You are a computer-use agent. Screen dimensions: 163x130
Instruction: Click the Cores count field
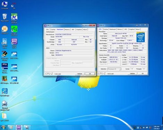coord(132,69)
